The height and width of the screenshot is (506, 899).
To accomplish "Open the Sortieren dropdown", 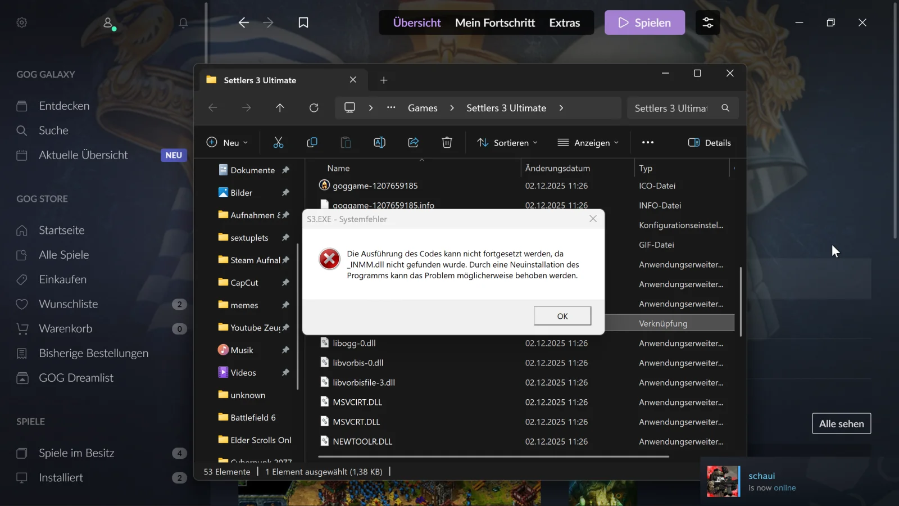I will [x=507, y=143].
